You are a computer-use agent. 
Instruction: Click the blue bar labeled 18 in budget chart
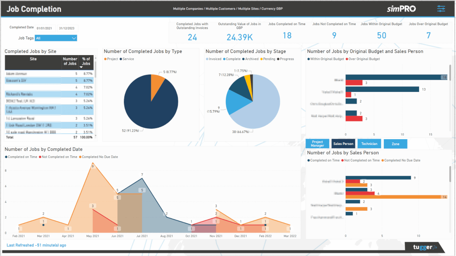coord(396,77)
